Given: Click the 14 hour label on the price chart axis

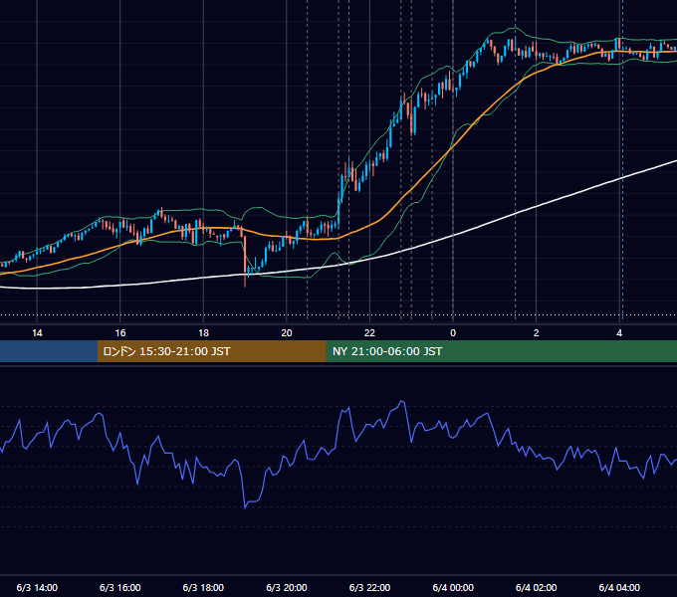Looking at the screenshot, I should click(x=37, y=333).
